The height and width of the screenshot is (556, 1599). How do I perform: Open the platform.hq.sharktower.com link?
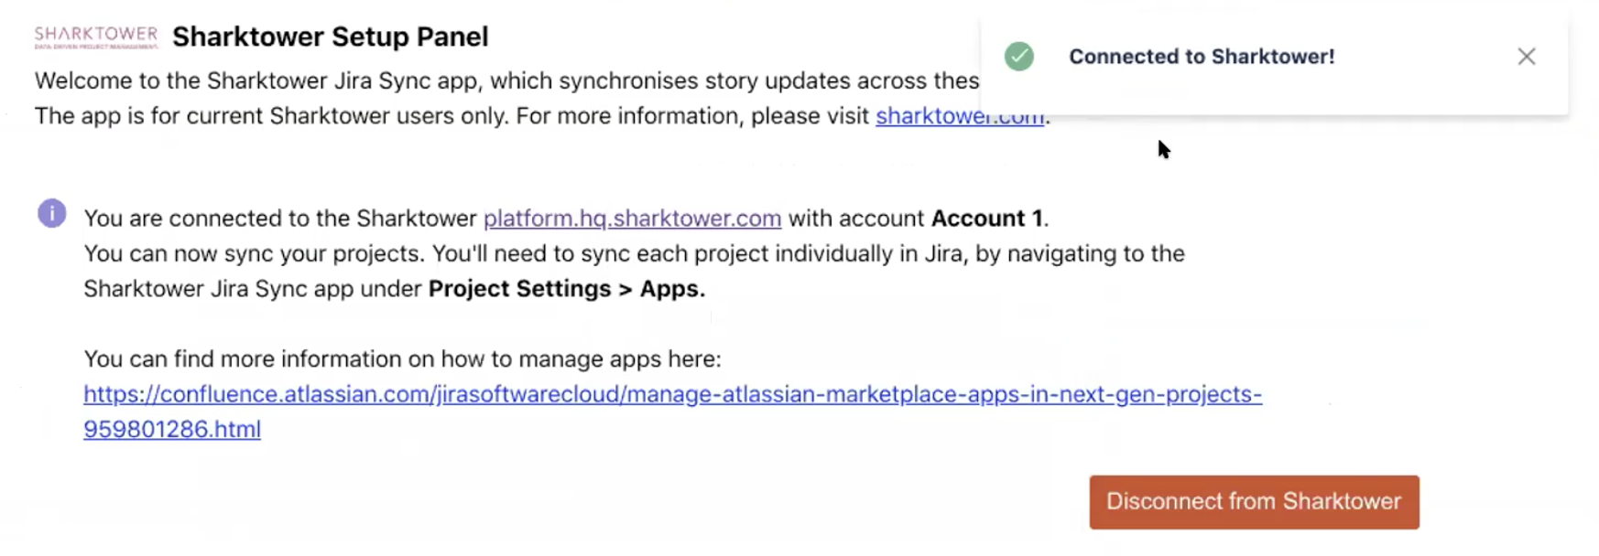632,219
